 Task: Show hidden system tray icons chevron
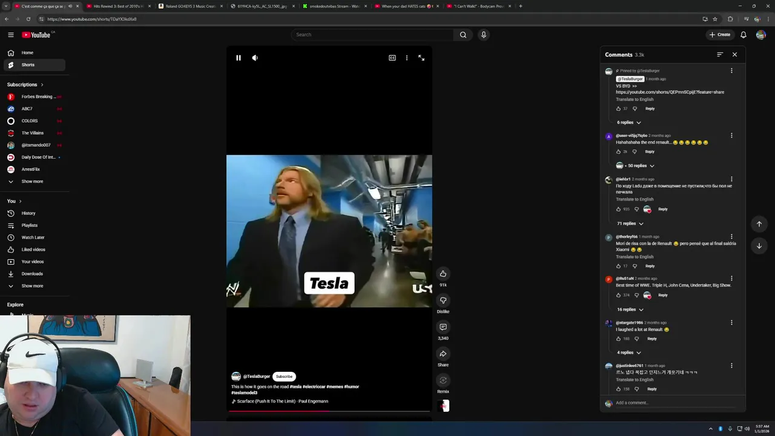pos(711,429)
